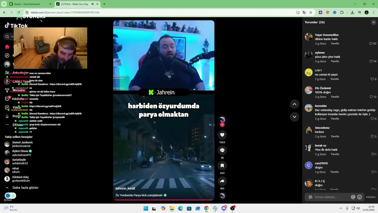This screenshot has height=213, width=378.
Task: Open Activity notifications icon with red badge
Action: [x=7, y=99]
